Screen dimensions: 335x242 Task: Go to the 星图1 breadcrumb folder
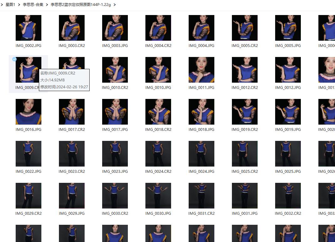[10, 4]
